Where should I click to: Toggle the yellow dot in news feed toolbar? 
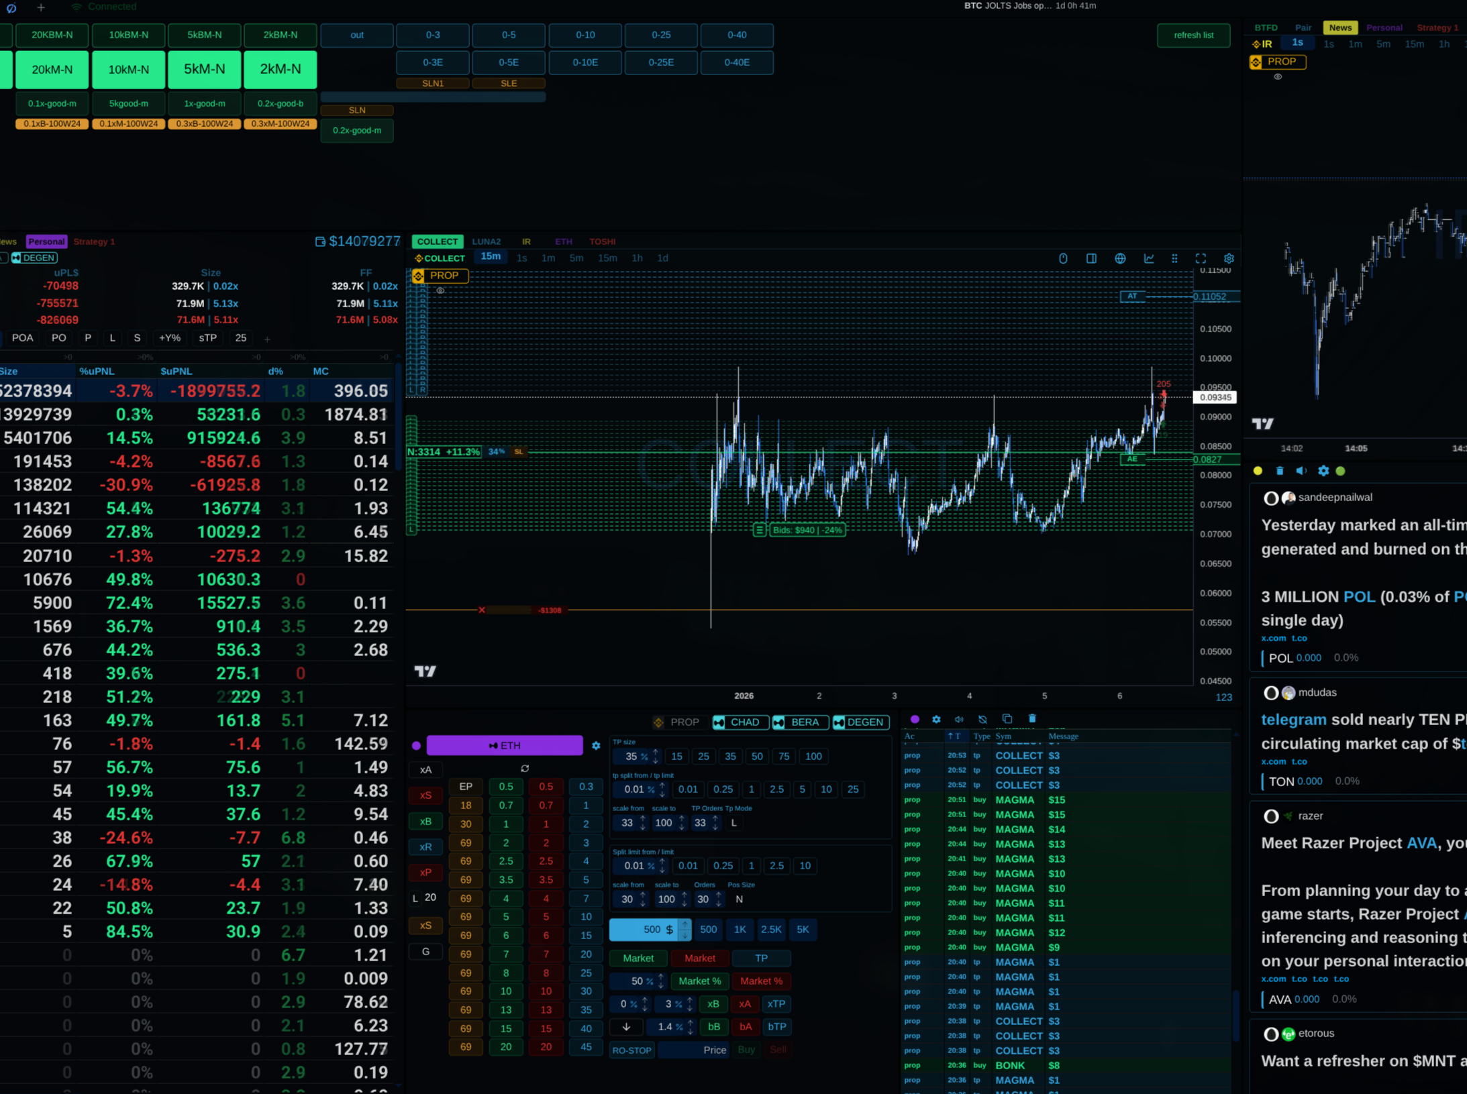point(1258,471)
